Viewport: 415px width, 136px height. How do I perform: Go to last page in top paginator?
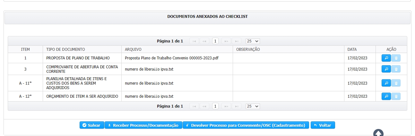point(236,41)
